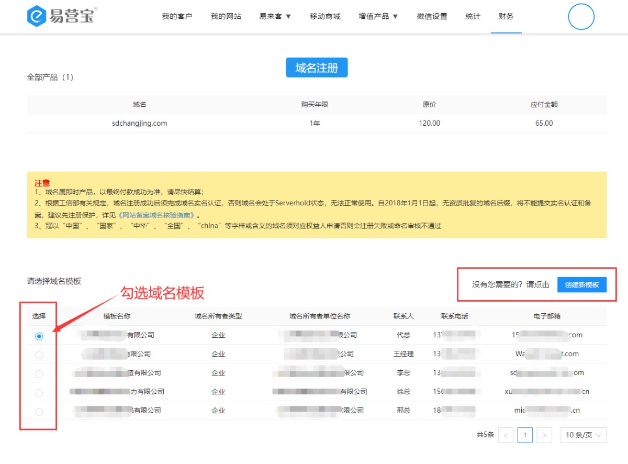Choose the template radio for contact 李总
This screenshot has height=464, width=628.
(x=39, y=374)
